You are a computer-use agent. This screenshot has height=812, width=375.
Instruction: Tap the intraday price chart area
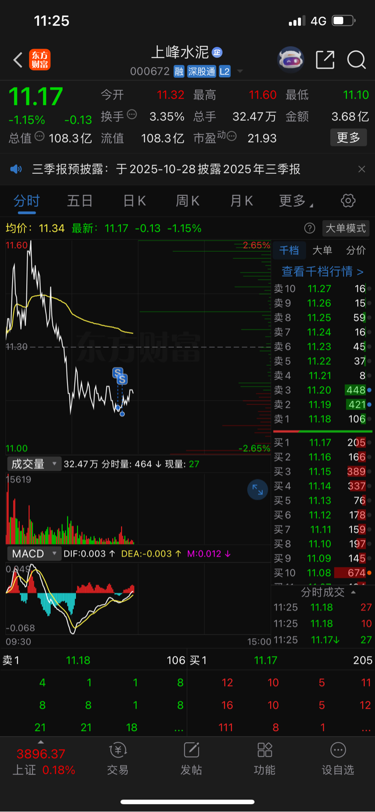pyautogui.click(x=138, y=347)
